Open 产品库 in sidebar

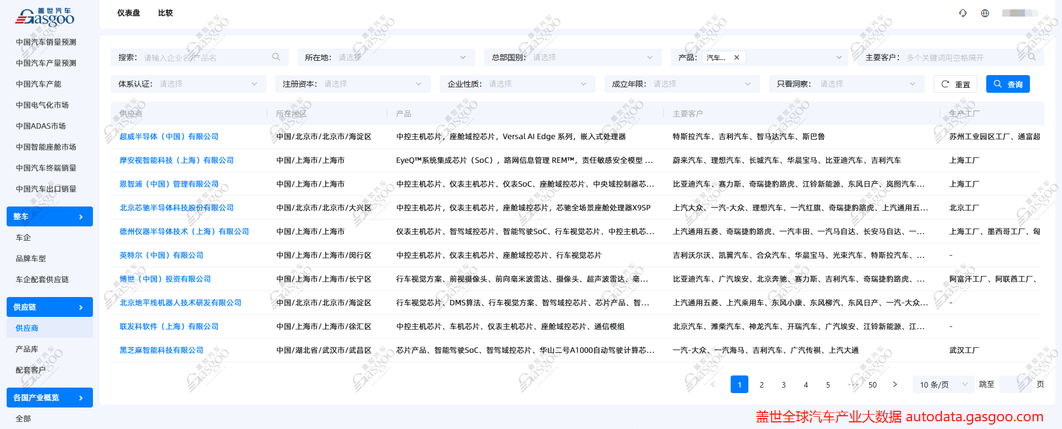coord(27,349)
